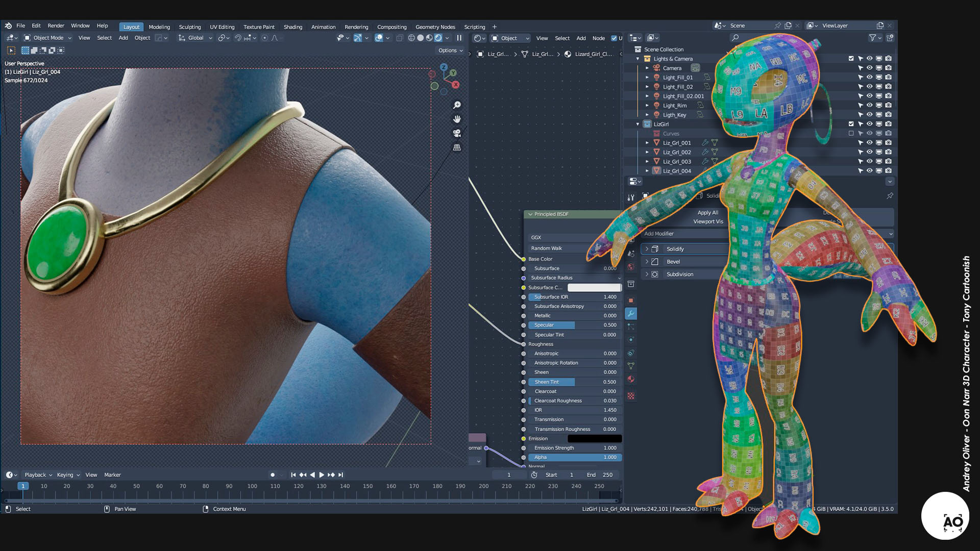The image size is (980, 551).
Task: Hide Camera in viewport via eye icon
Action: click(870, 68)
